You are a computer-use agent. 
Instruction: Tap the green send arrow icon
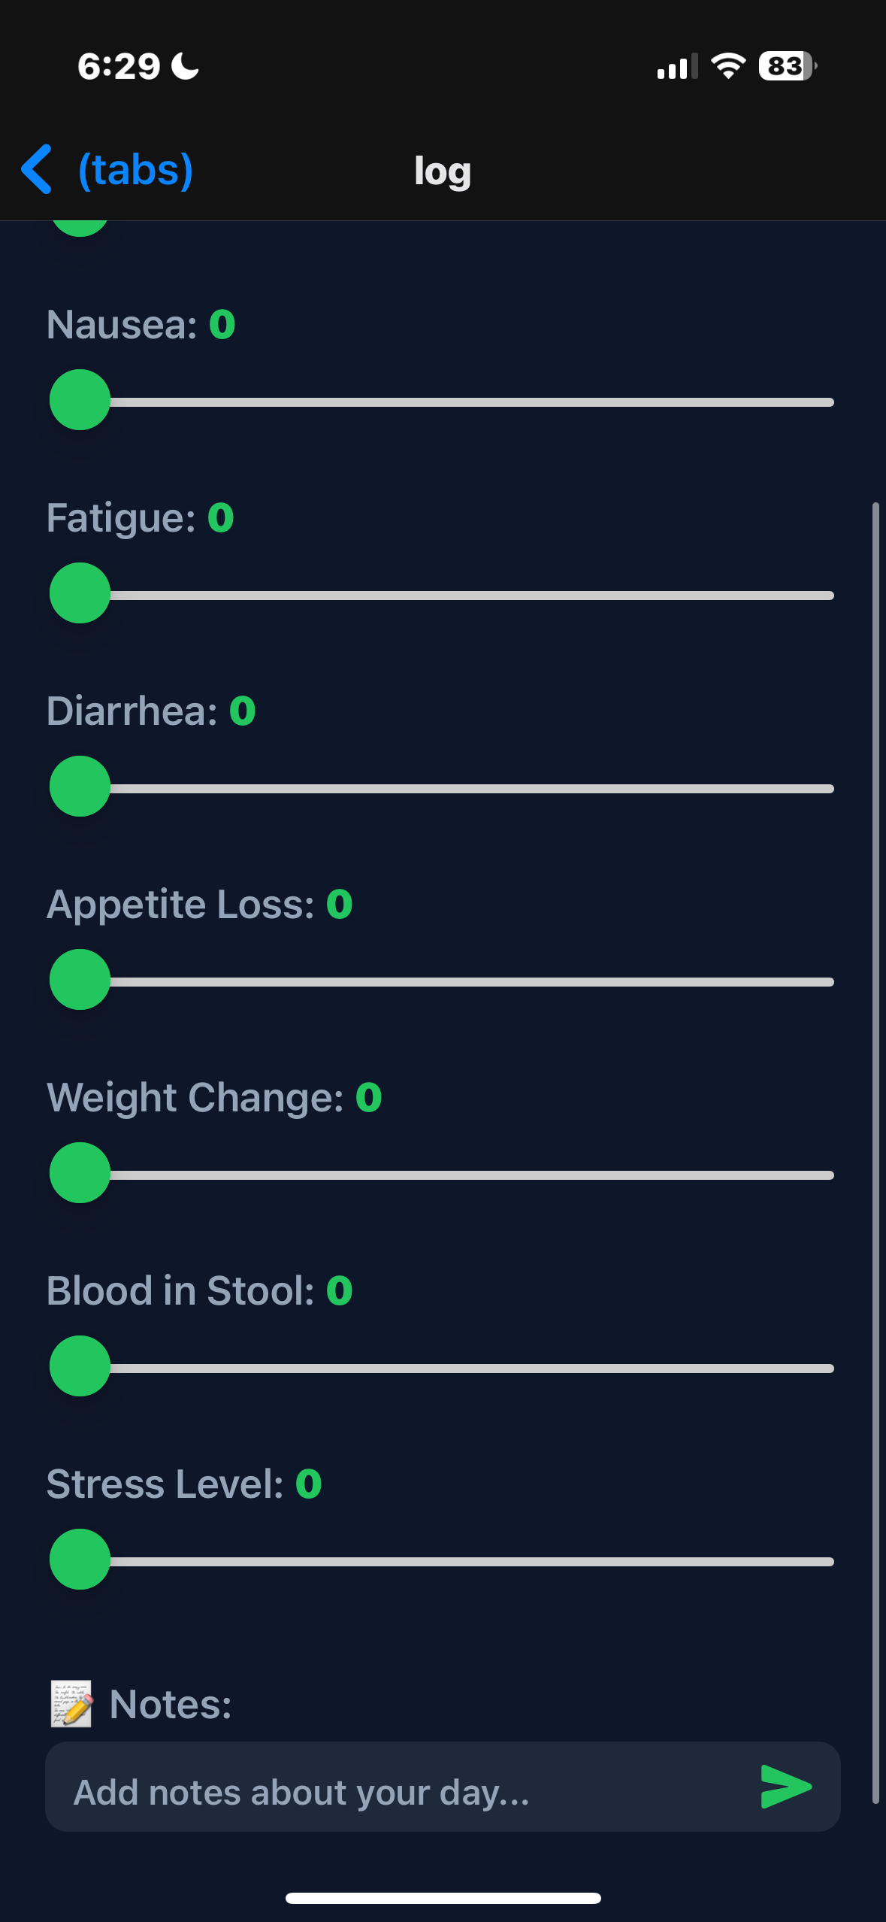click(785, 1786)
